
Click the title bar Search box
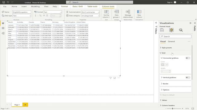pos(99,2)
